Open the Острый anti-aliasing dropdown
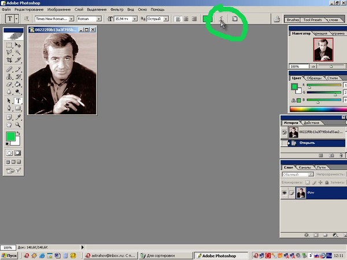The height and width of the screenshot is (260, 347). (166, 19)
